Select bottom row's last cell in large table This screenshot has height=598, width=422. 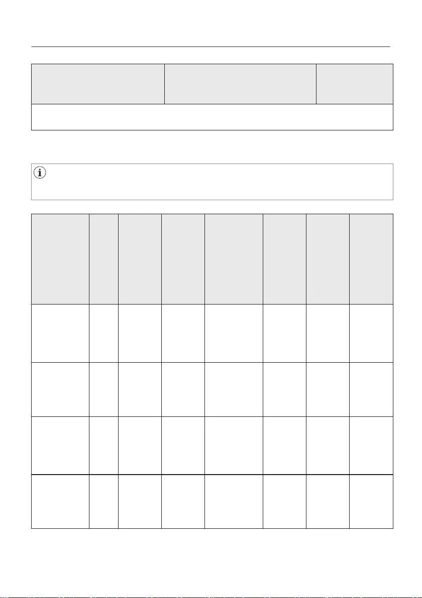(x=371, y=501)
